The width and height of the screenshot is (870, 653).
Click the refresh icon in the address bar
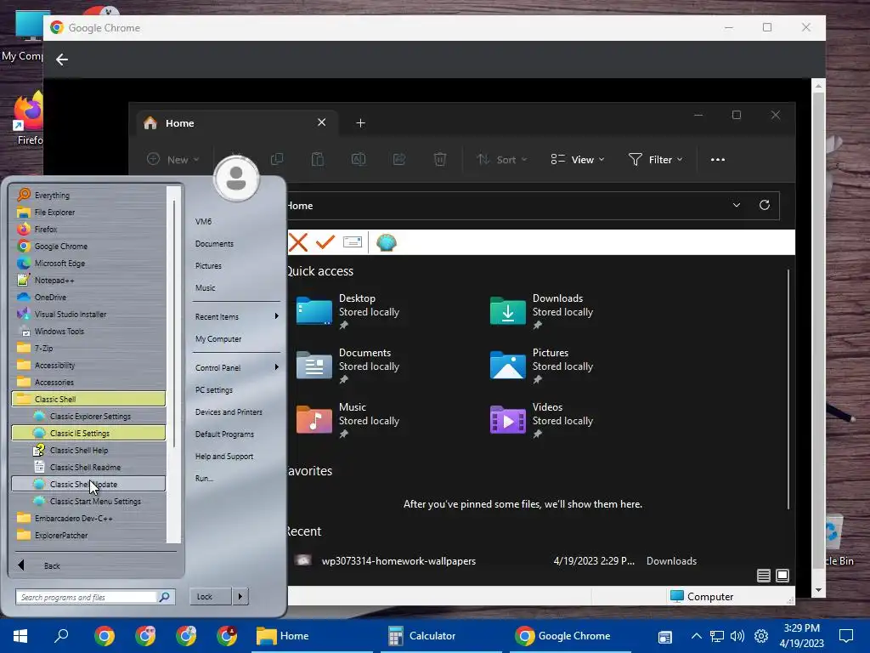pos(765,205)
